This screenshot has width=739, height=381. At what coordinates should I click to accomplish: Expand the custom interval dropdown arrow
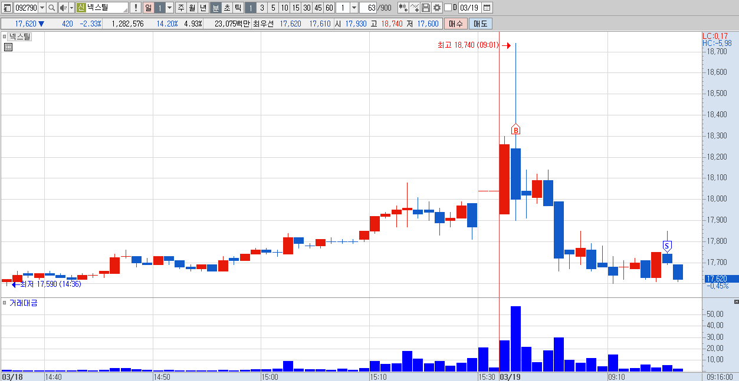(354, 8)
